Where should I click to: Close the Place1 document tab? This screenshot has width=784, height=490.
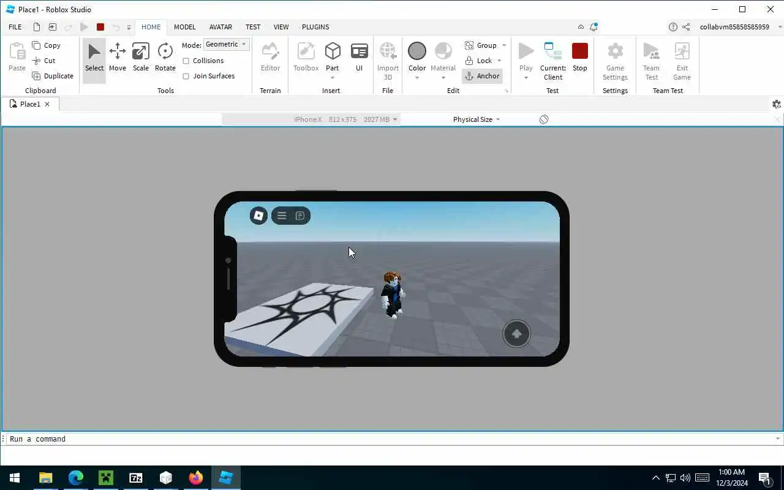click(47, 104)
